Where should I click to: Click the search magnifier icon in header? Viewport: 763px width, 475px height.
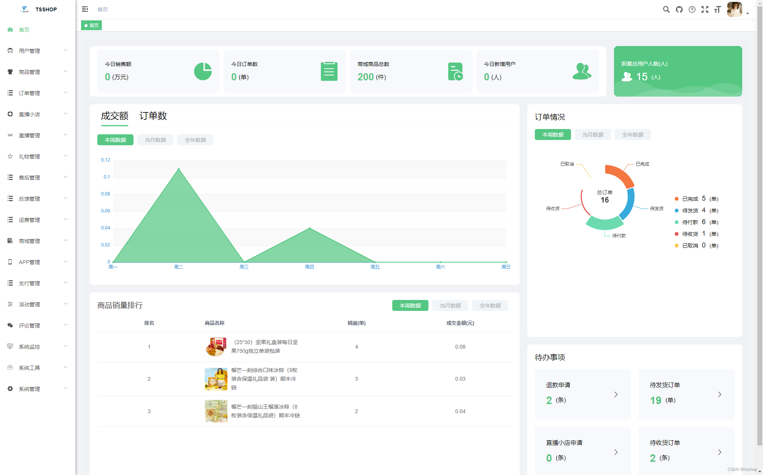tap(666, 9)
